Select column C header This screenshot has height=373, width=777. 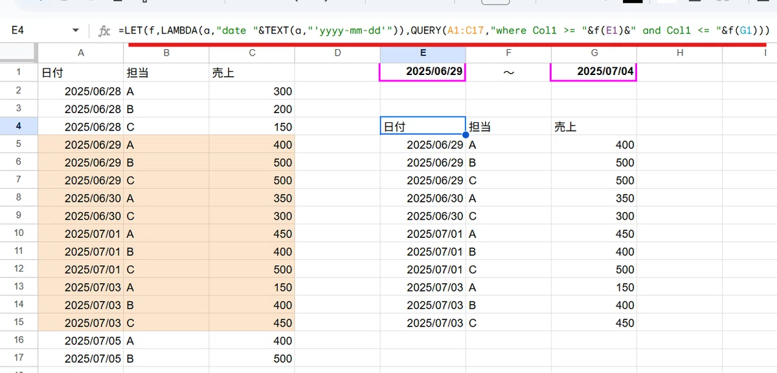point(252,53)
